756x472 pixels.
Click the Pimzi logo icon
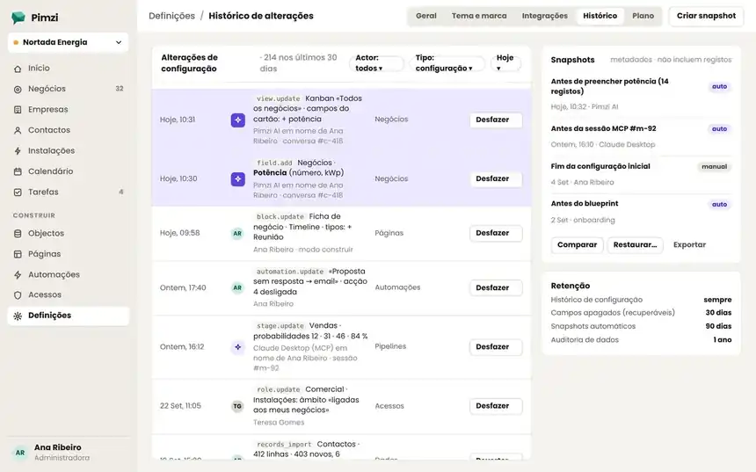coord(18,18)
